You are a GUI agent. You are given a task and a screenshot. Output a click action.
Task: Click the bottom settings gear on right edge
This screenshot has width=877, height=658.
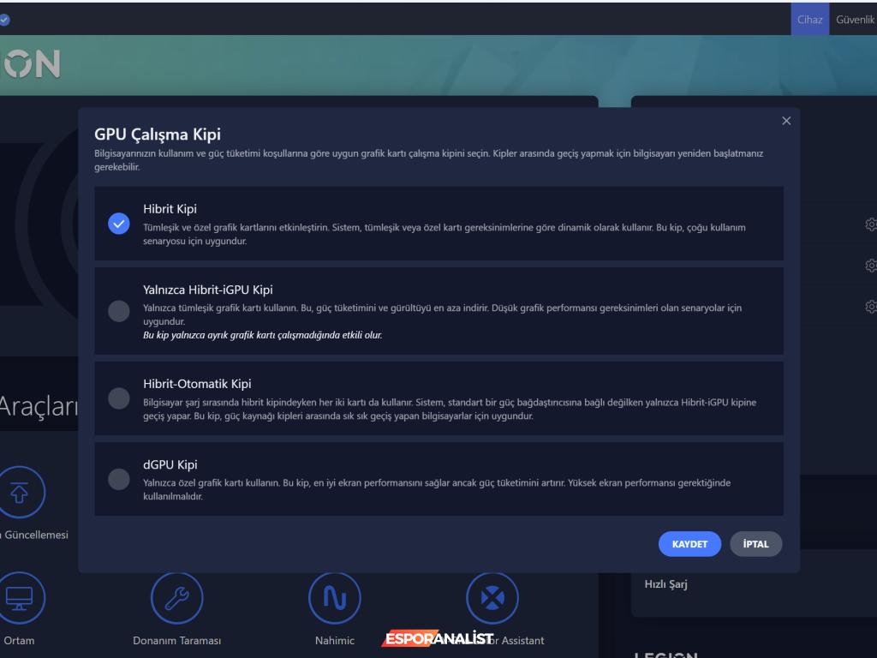coord(871,306)
